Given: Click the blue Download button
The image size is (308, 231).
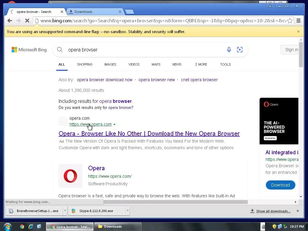Looking at the screenshot, I should pyautogui.click(x=281, y=185).
